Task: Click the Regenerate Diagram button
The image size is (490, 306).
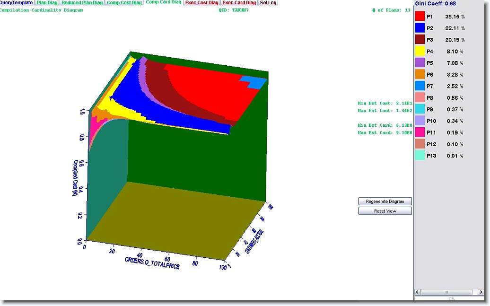Action: point(385,201)
